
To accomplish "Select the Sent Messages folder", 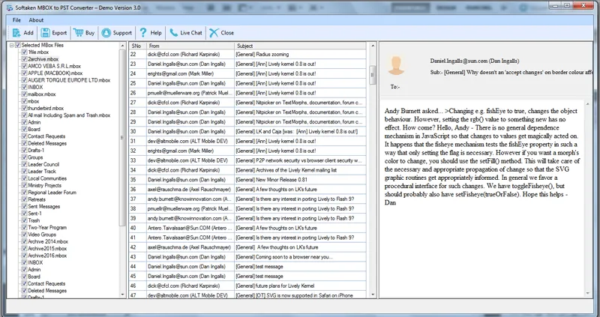I will click(44, 207).
